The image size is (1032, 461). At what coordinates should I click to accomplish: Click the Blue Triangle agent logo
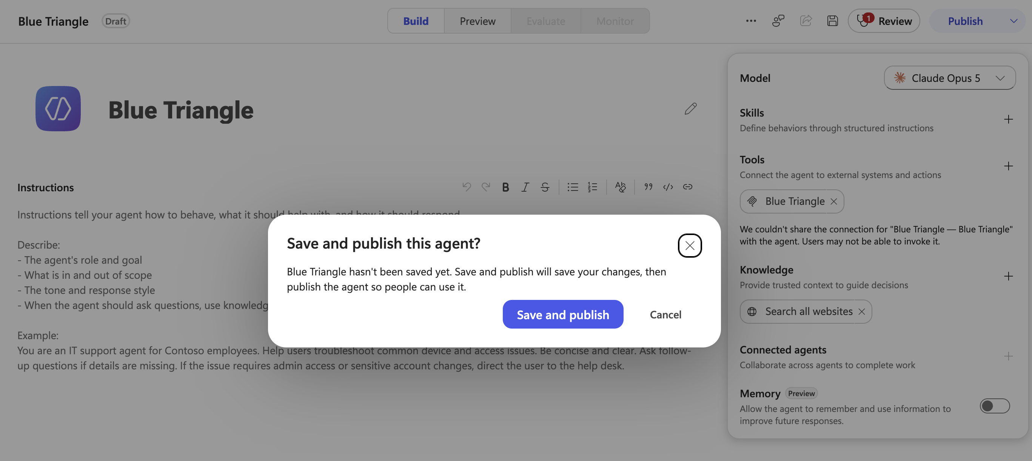tap(58, 109)
